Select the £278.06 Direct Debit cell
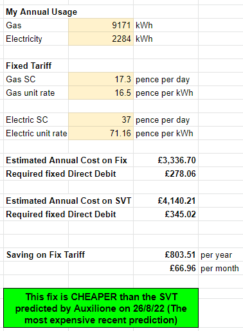 (x=166, y=174)
